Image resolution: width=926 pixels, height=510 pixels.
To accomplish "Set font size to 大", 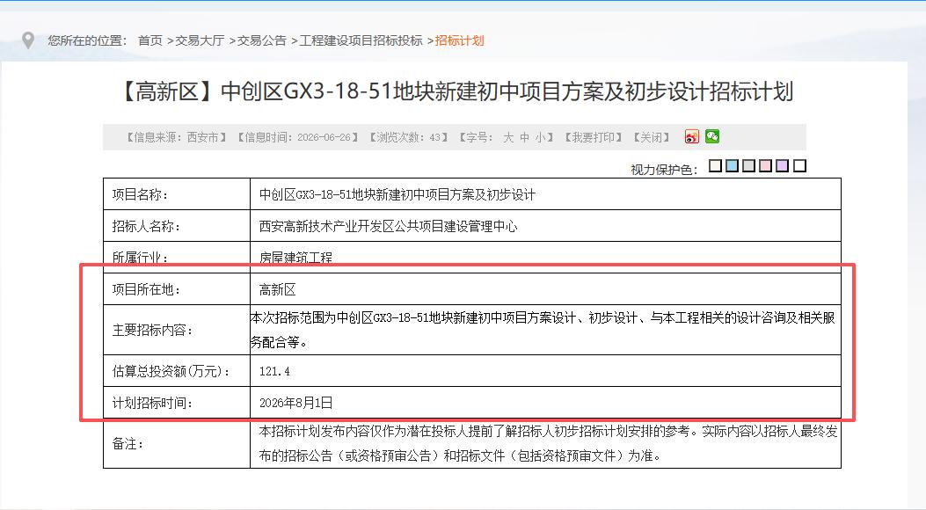I will (508, 137).
